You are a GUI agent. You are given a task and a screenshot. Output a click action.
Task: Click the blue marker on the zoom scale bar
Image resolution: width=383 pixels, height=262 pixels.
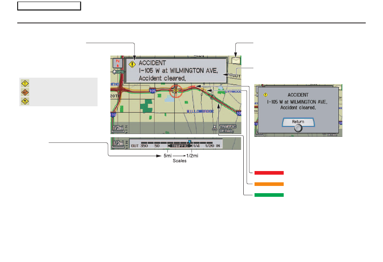coord(189,142)
